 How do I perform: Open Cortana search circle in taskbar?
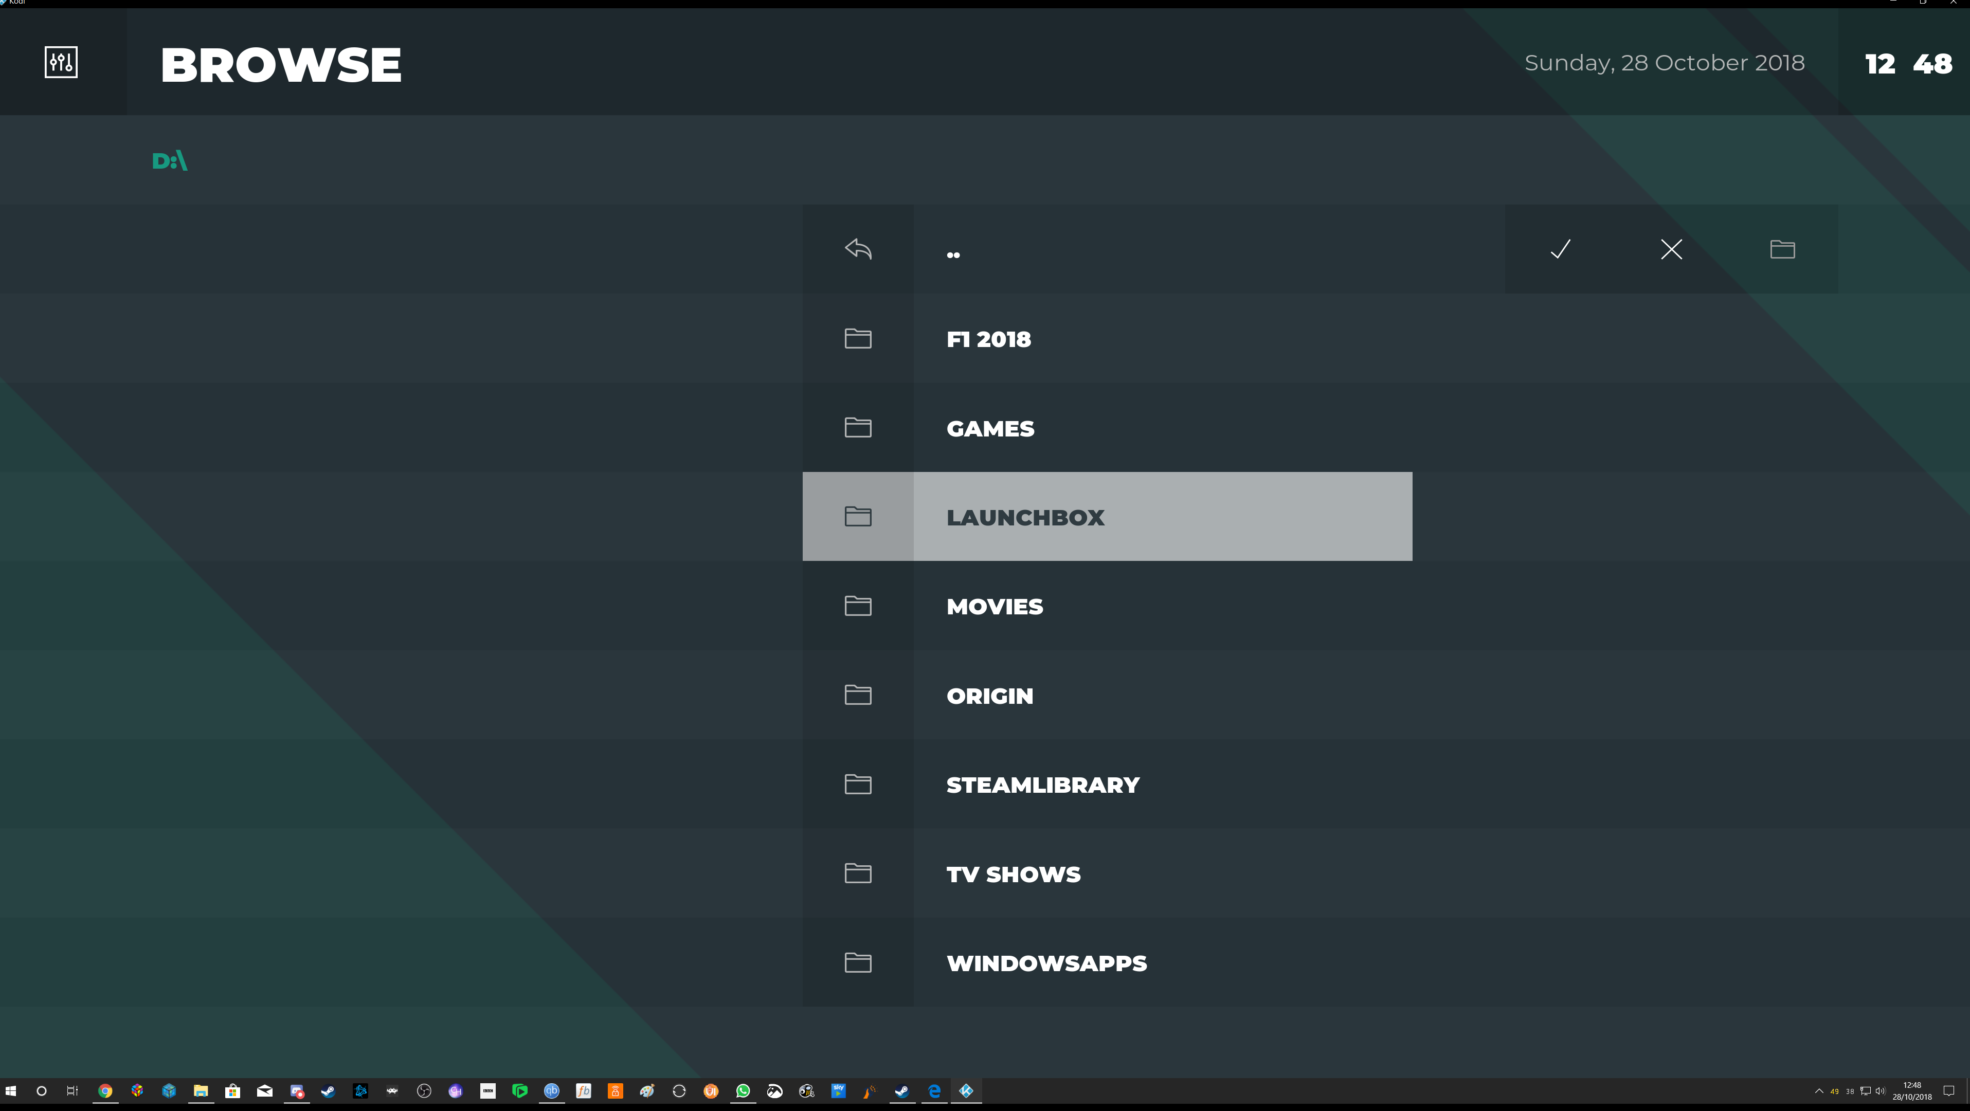[x=41, y=1091]
